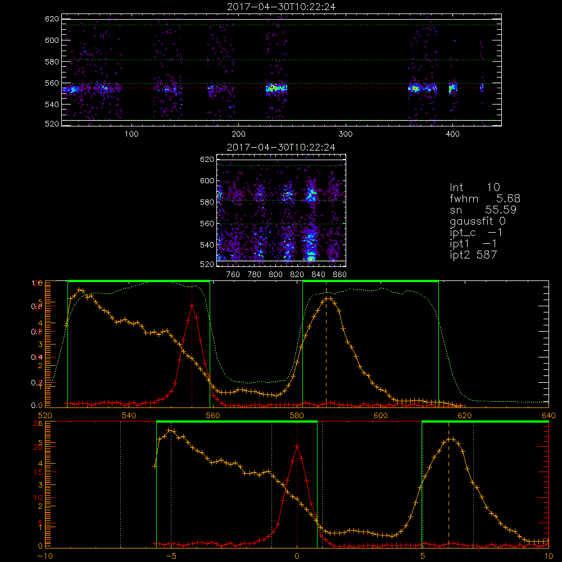Click x-axis label 200 in top image
Viewport: 562px width, 562px height.
(238, 134)
